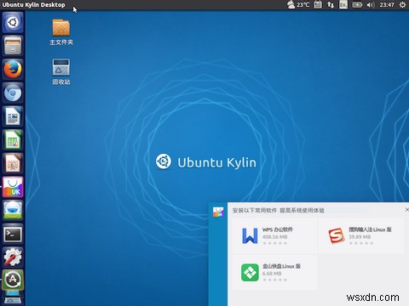This screenshot has width=409, height=306.
Task: Open the 回收站 trash desktop icon
Action: click(x=61, y=71)
